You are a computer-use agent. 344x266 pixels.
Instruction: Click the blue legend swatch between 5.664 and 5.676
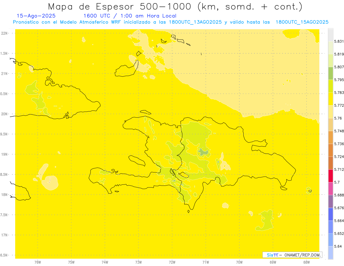(x=331, y=214)
